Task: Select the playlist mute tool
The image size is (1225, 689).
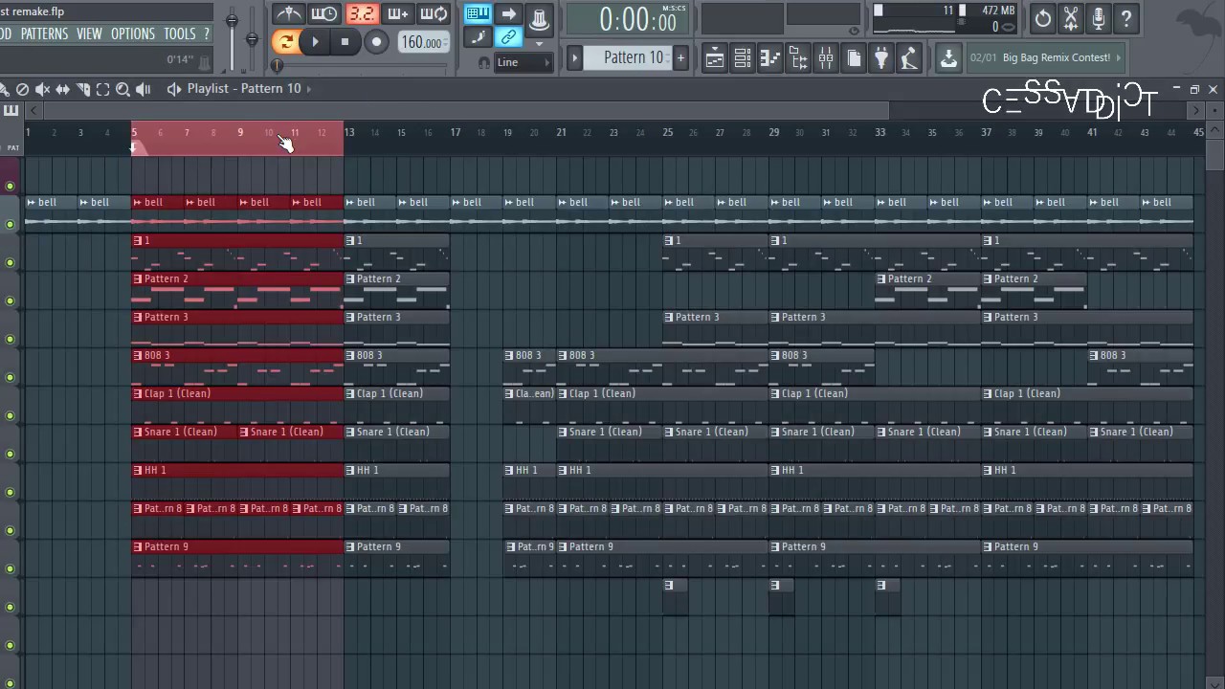Action: 42,89
